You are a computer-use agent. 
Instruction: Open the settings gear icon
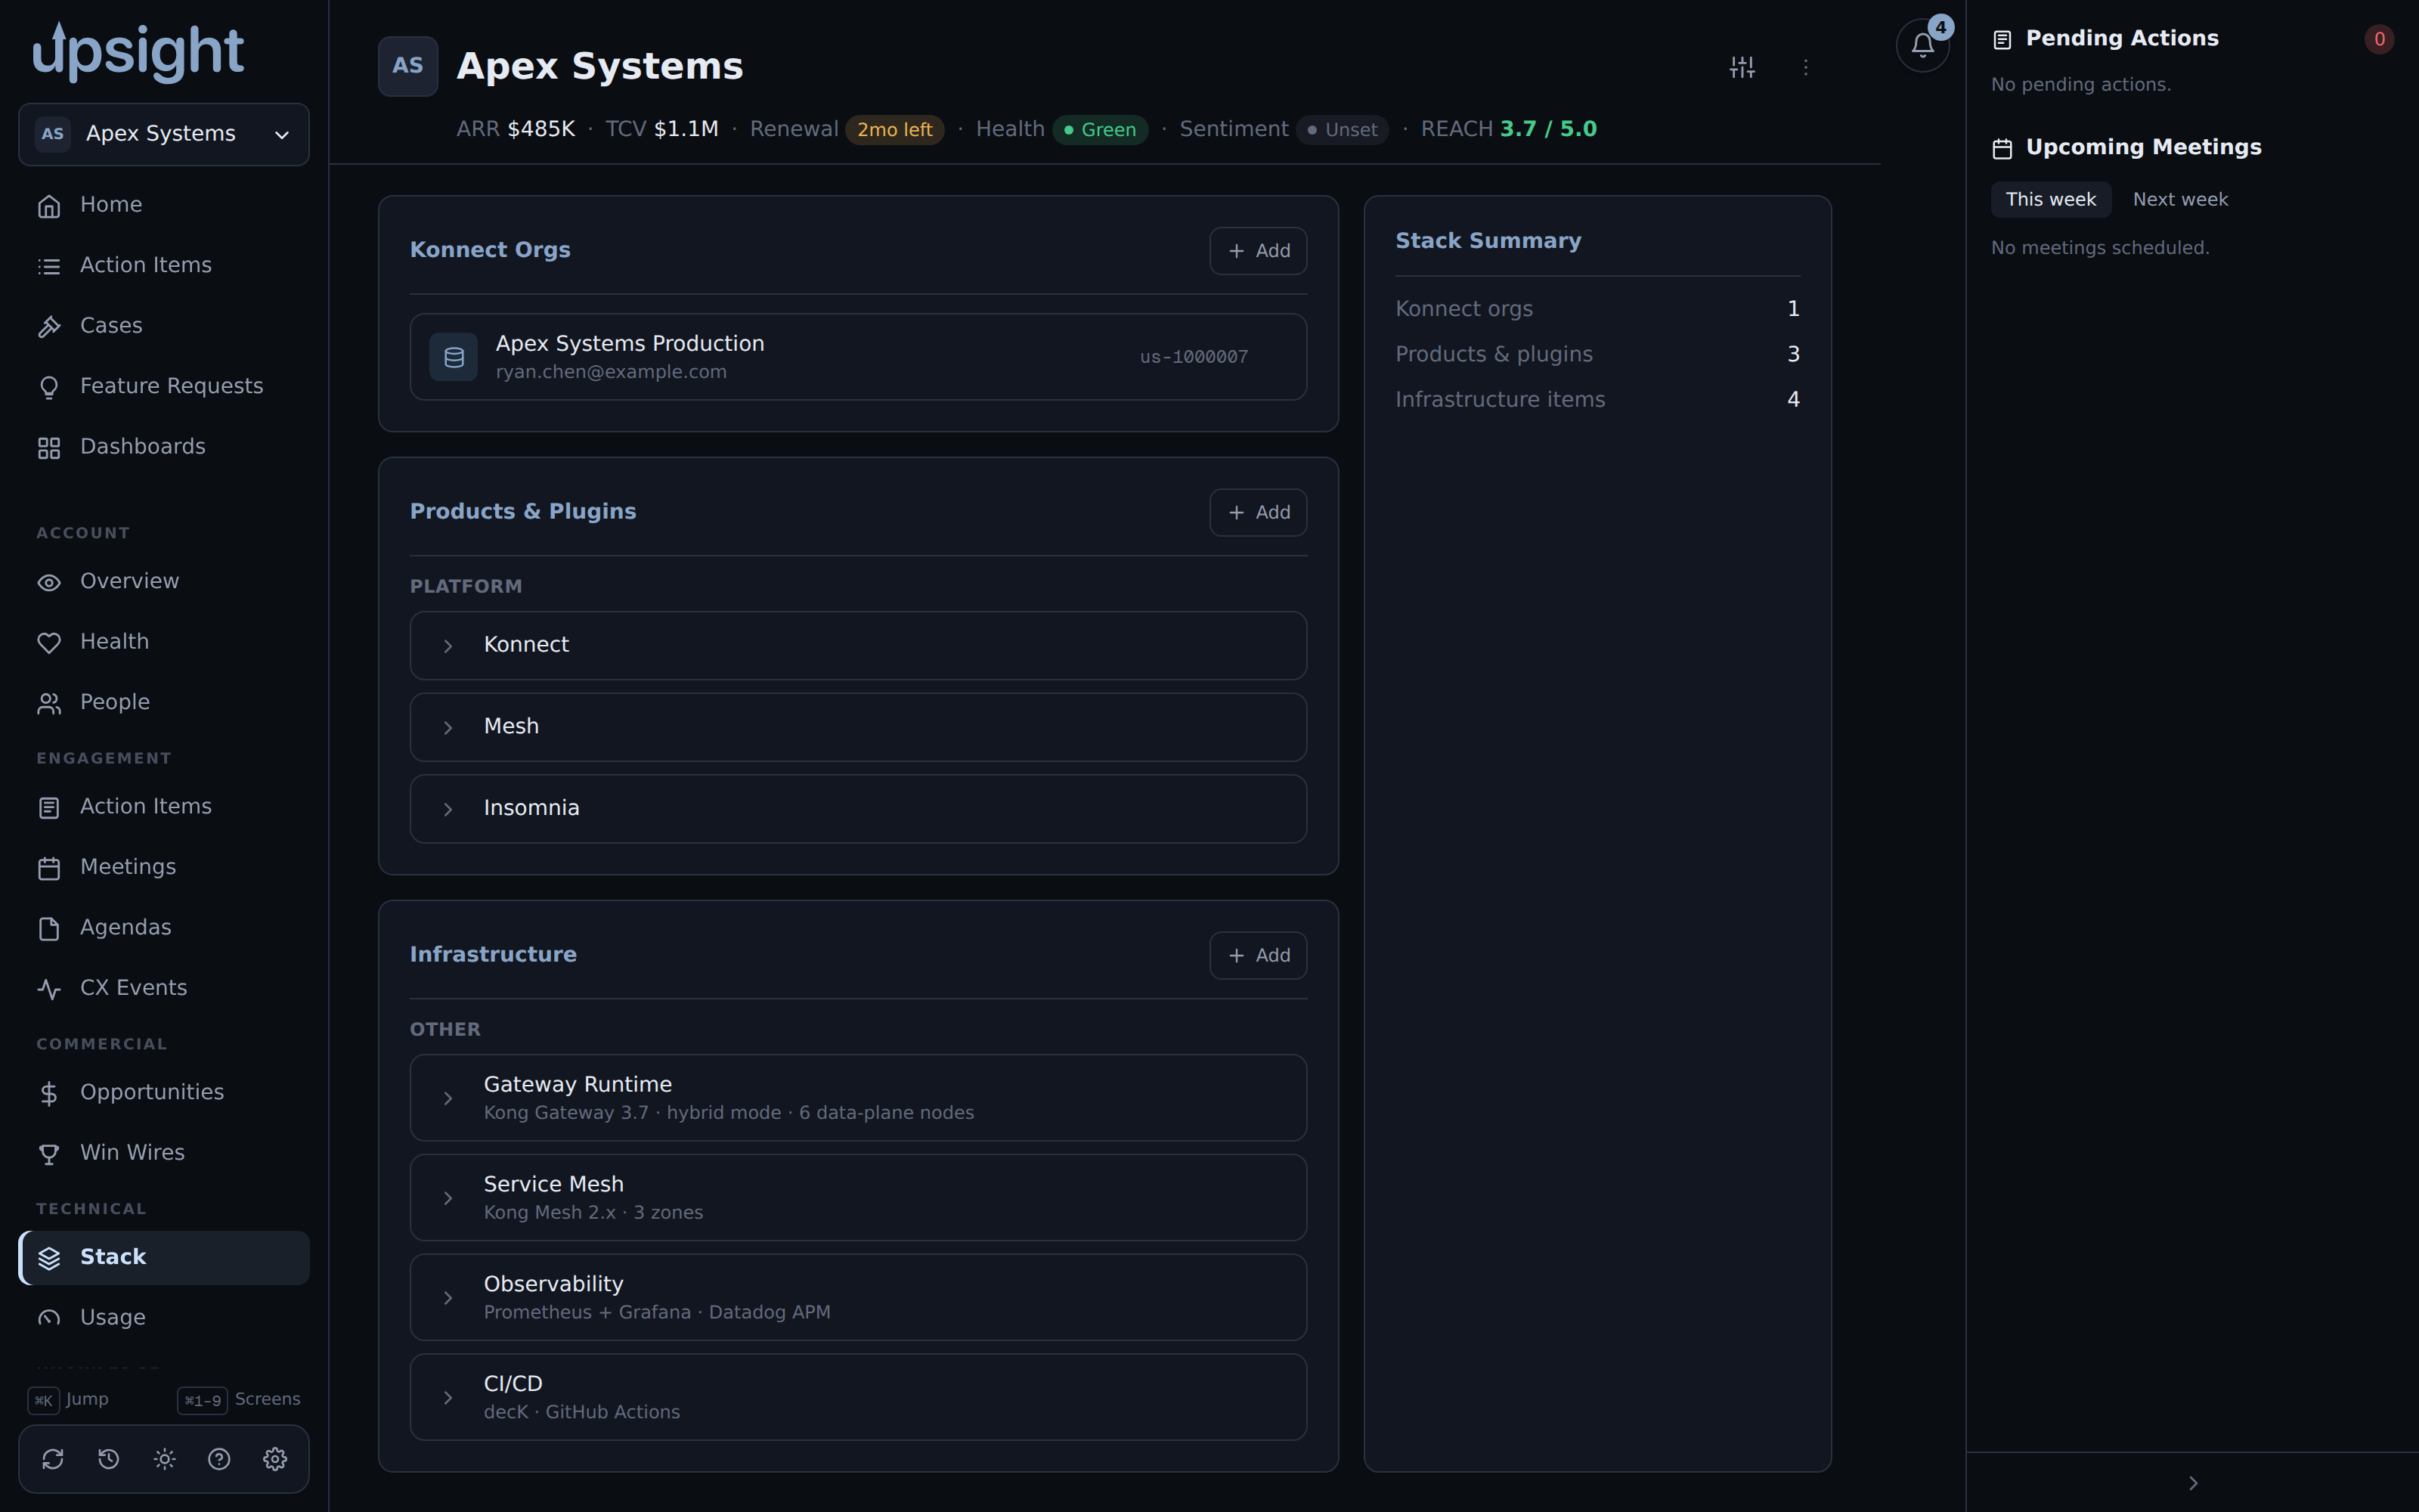pyautogui.click(x=275, y=1459)
